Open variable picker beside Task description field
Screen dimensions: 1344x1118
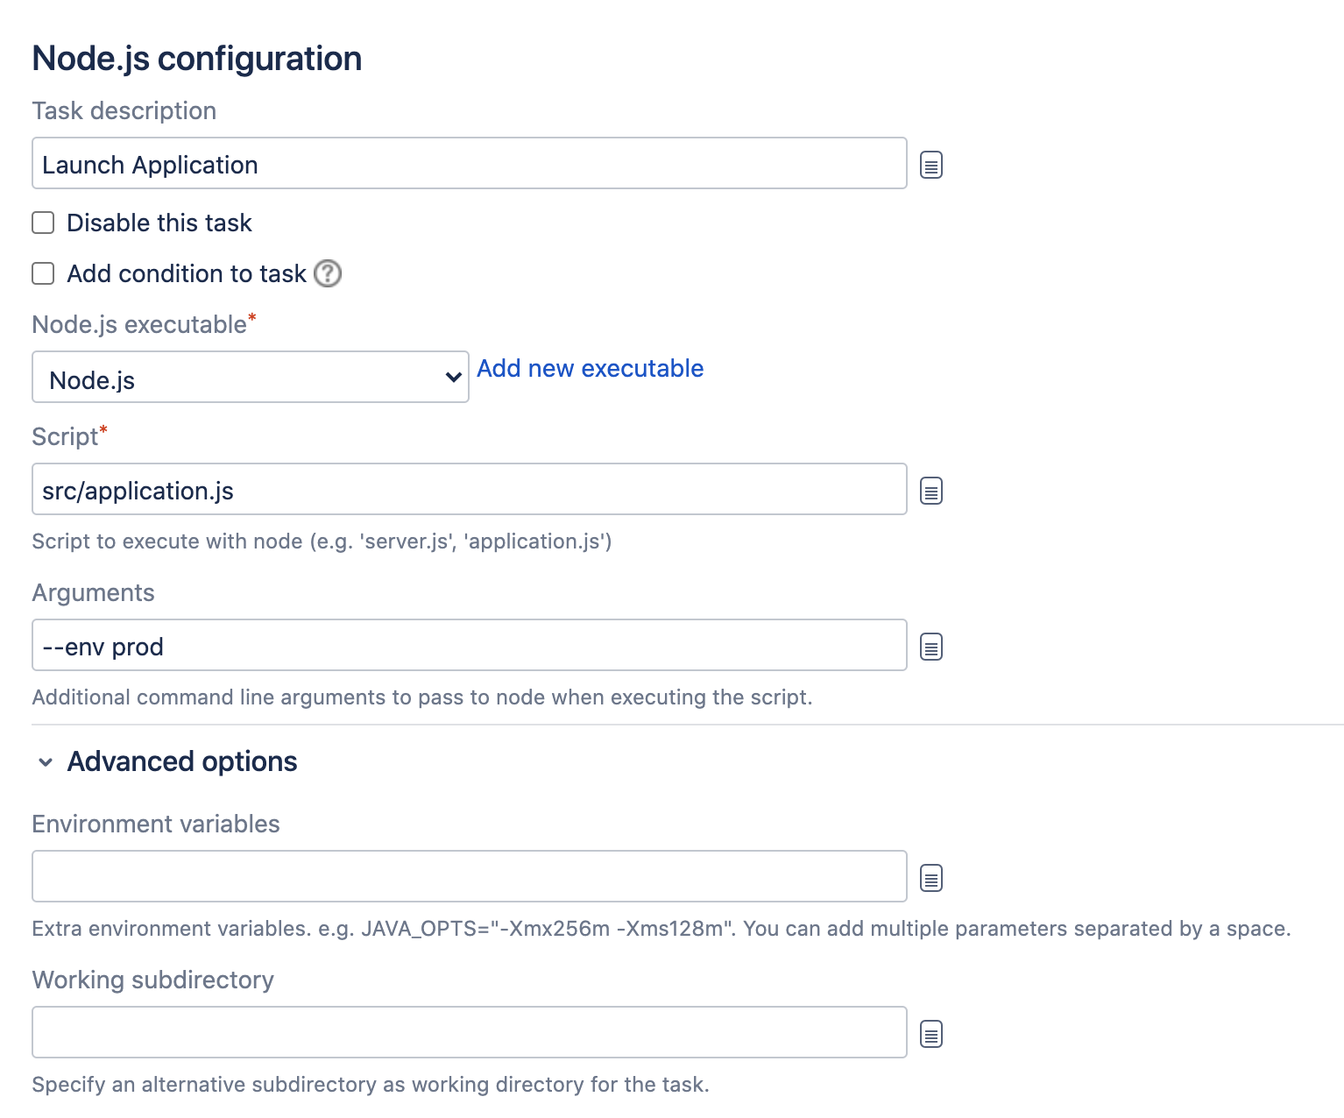(931, 165)
